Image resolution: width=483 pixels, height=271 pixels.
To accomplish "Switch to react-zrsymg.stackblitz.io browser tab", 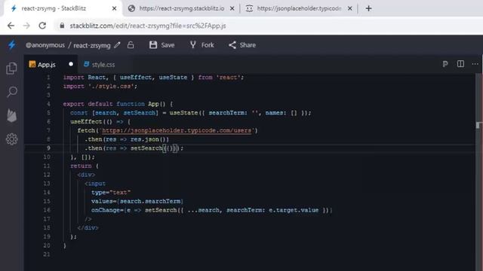I will click(x=181, y=8).
